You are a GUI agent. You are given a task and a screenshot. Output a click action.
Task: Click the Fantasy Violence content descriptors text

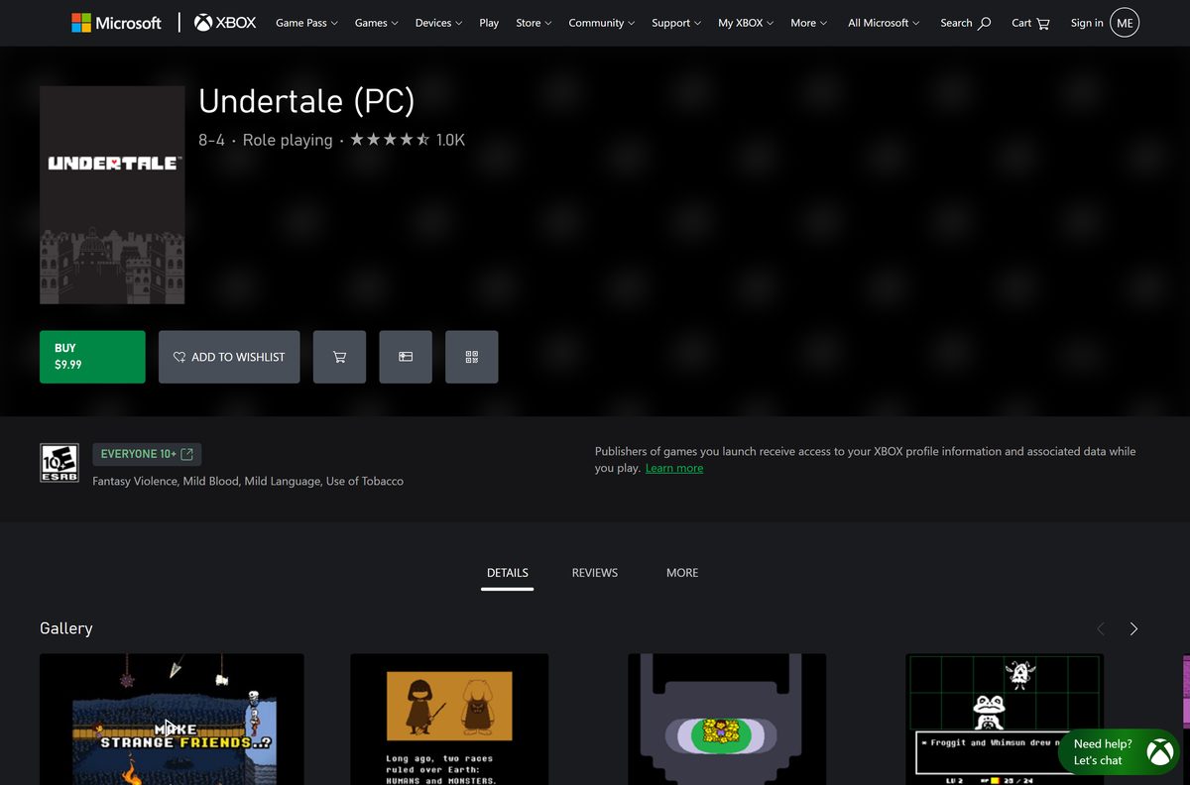pyautogui.click(x=248, y=481)
